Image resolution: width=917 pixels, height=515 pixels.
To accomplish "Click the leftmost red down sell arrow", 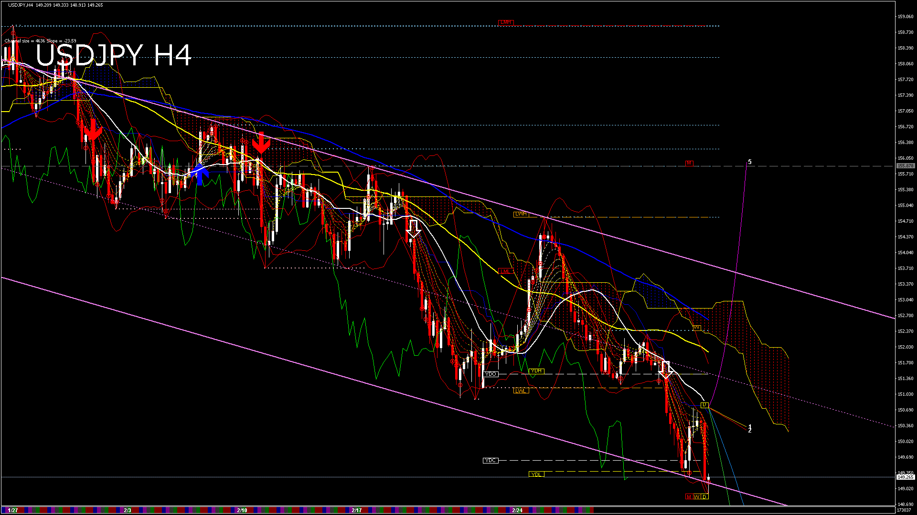I will [94, 129].
